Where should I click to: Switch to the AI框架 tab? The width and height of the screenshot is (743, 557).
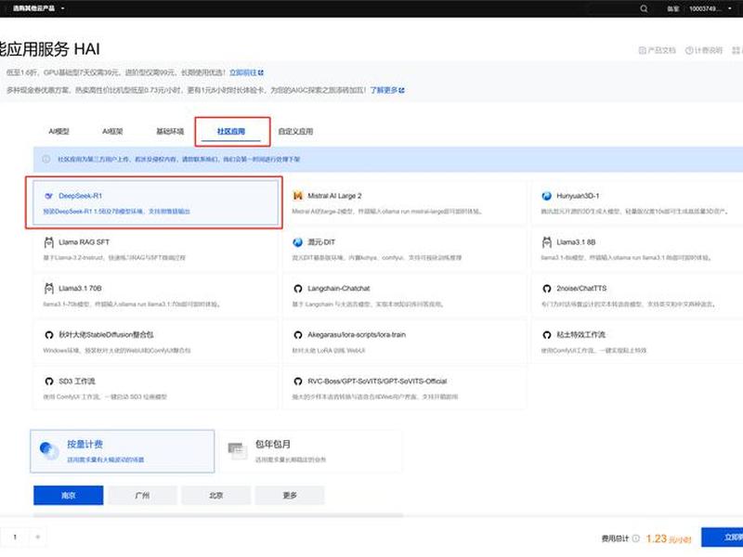click(112, 131)
